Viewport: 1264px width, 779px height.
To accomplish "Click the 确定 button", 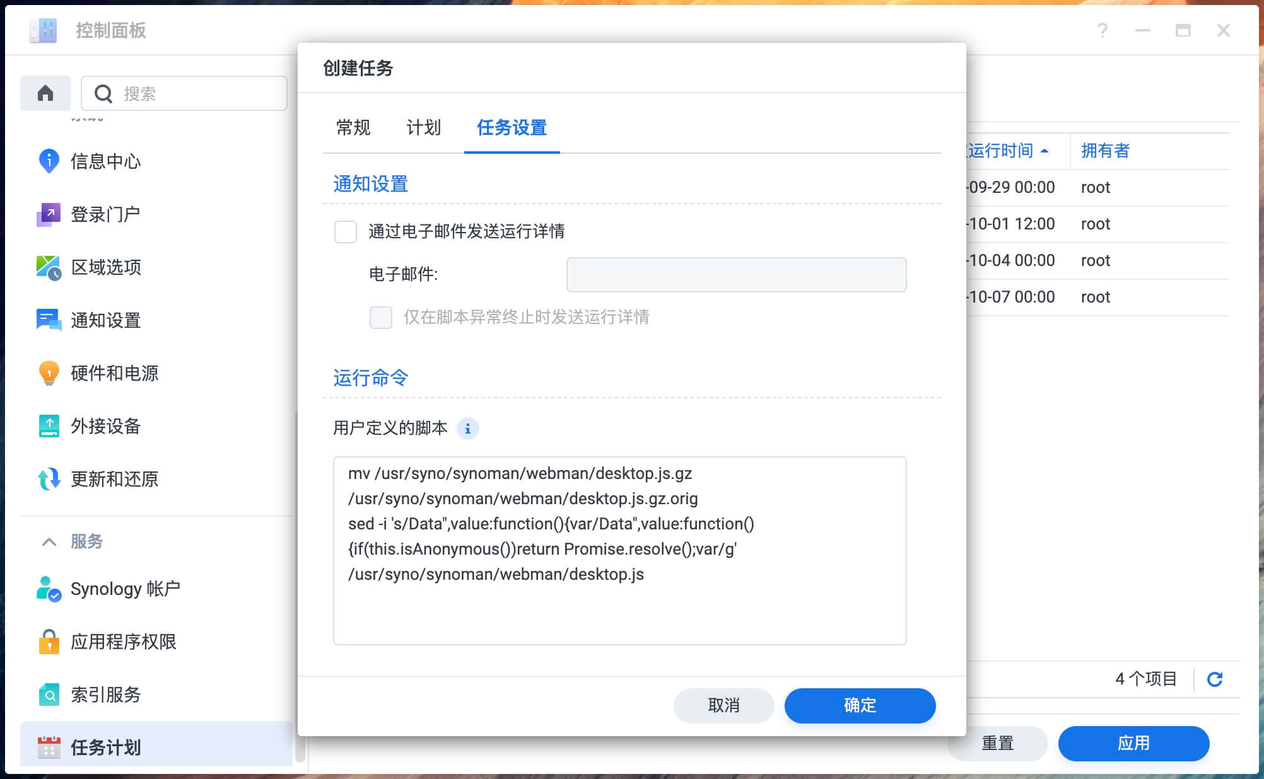I will 860,705.
